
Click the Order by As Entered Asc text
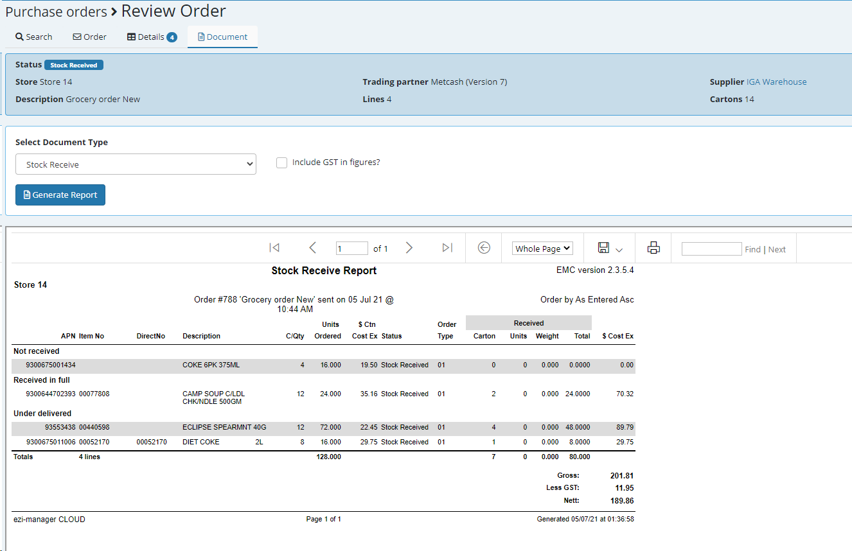click(587, 300)
